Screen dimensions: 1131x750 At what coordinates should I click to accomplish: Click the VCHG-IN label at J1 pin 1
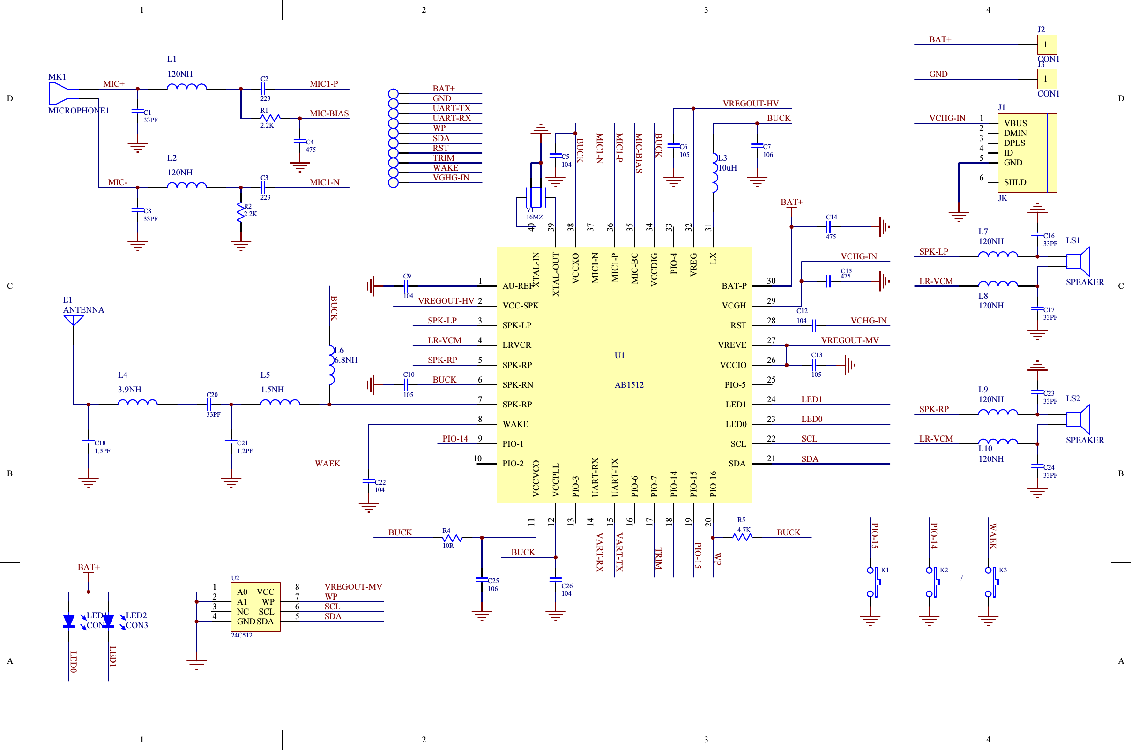(947, 118)
